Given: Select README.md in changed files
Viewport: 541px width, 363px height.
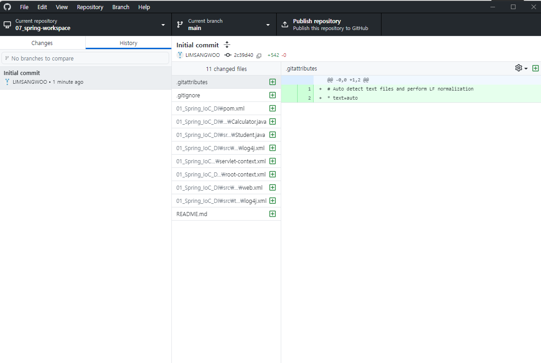Looking at the screenshot, I should pyautogui.click(x=227, y=214).
